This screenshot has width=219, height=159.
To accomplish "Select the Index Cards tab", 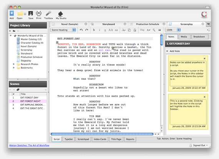I will (100, 139).
